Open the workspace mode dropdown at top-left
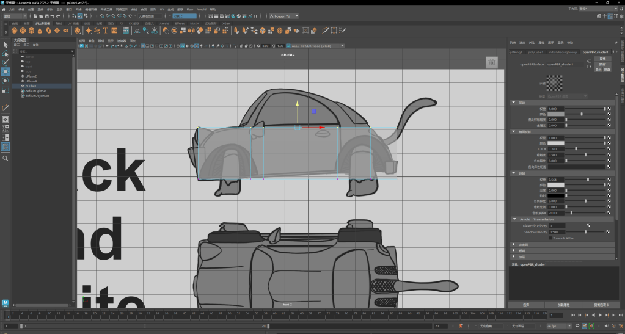The image size is (625, 334). click(x=15, y=16)
